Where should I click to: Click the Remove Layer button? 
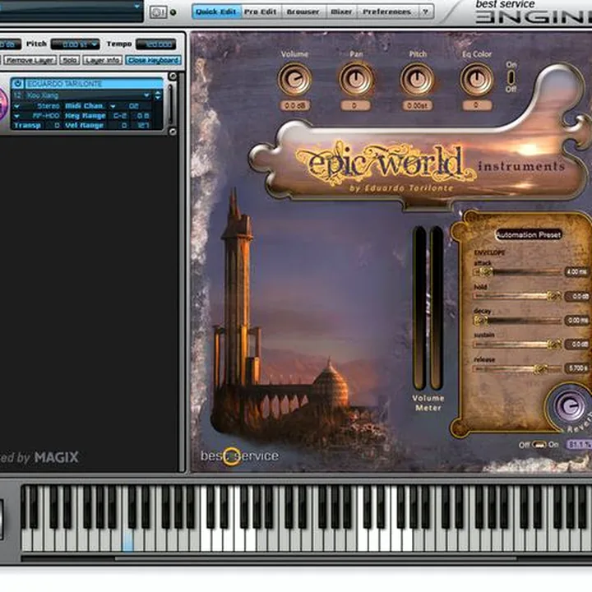[x=30, y=60]
